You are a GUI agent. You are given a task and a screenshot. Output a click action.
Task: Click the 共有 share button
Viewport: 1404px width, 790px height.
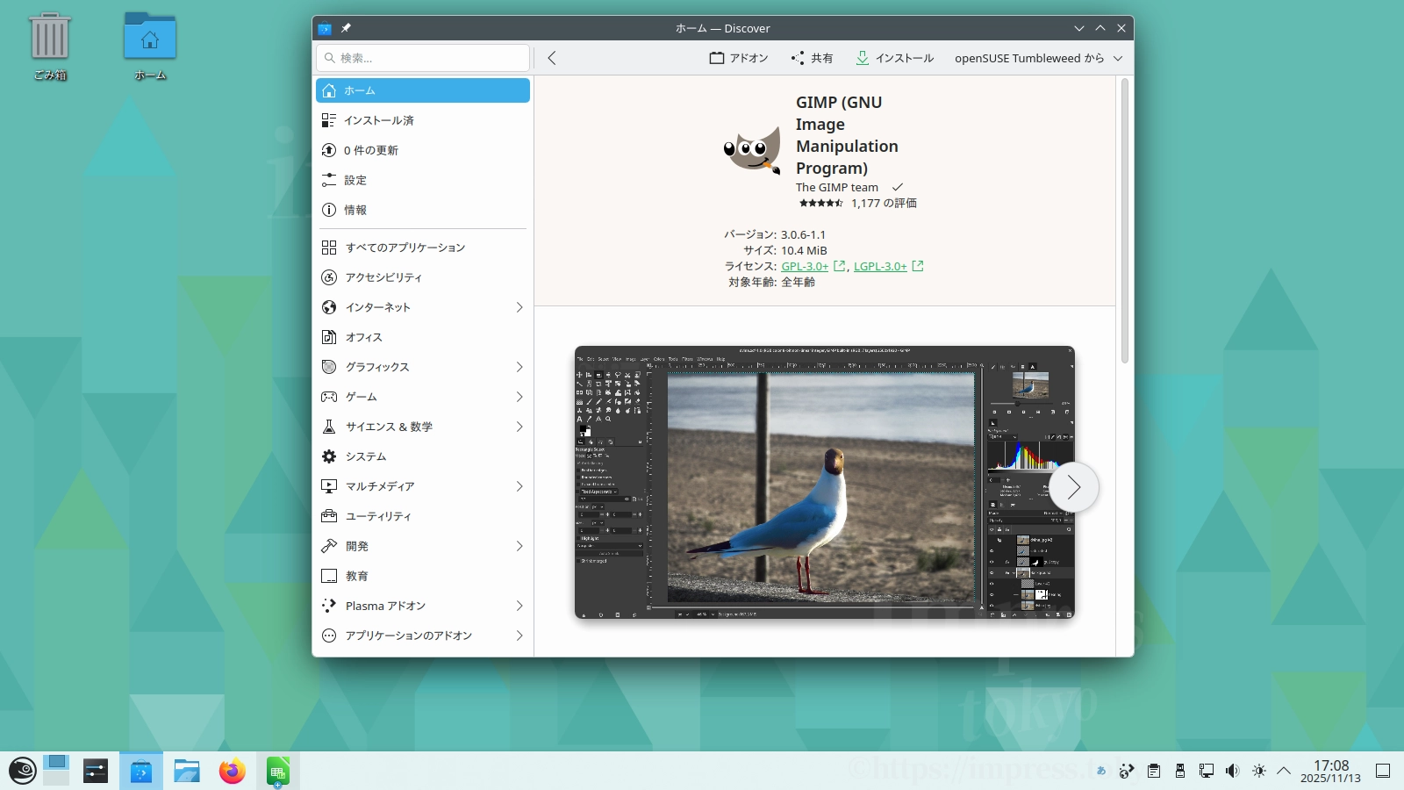(x=812, y=58)
